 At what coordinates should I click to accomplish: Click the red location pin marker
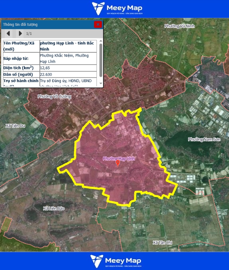tap(118, 164)
